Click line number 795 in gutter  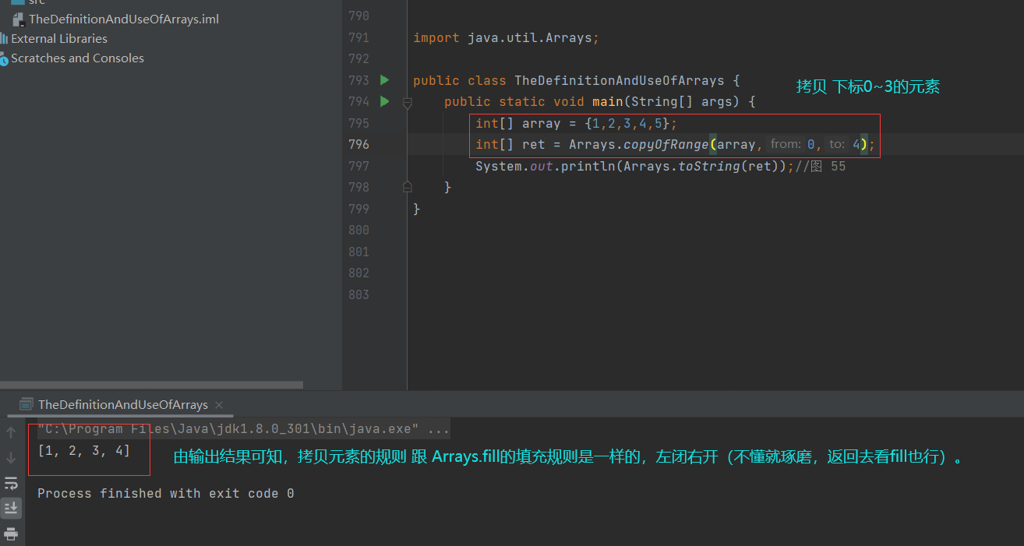tap(358, 123)
